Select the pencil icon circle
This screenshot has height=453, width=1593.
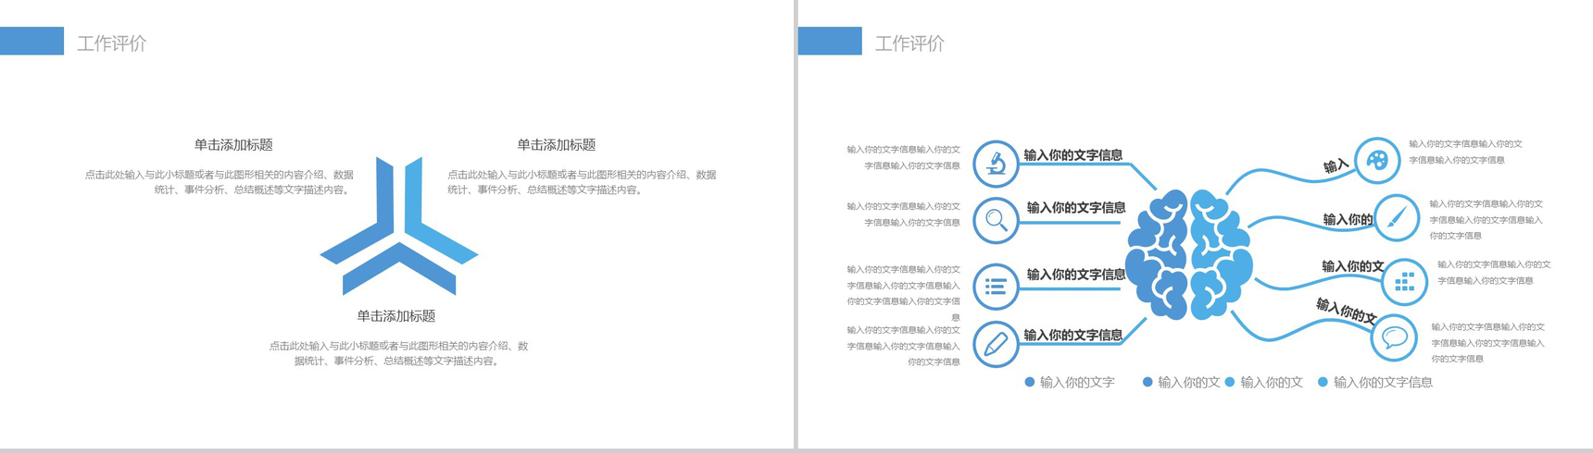coord(997,345)
